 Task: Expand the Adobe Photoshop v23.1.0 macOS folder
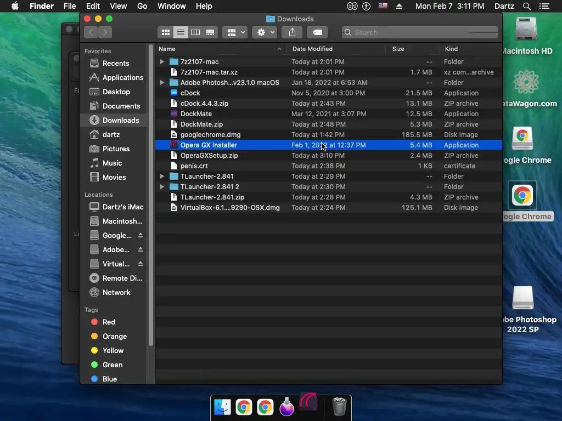point(162,82)
